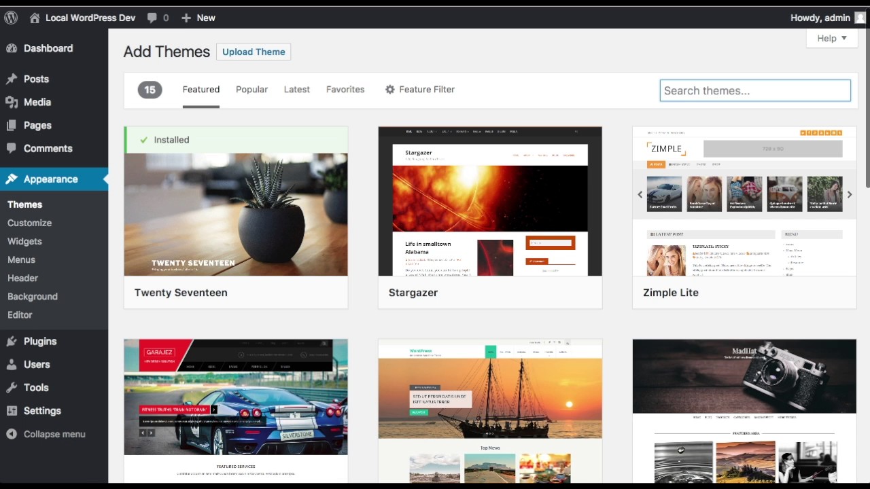Click the home icon beside Local WordPress Dev
Screen dimensions: 870x489
pos(35,18)
